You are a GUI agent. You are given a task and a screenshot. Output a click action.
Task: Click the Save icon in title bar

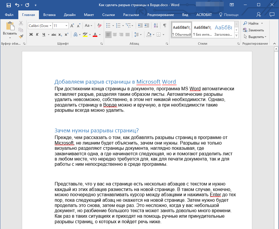point(8,5)
